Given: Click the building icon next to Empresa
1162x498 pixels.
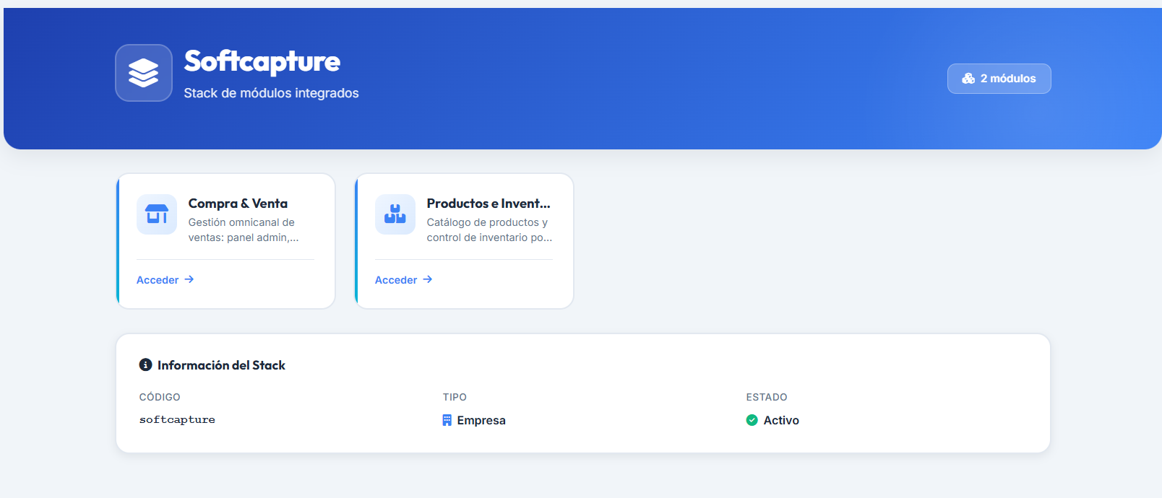Looking at the screenshot, I should [447, 420].
